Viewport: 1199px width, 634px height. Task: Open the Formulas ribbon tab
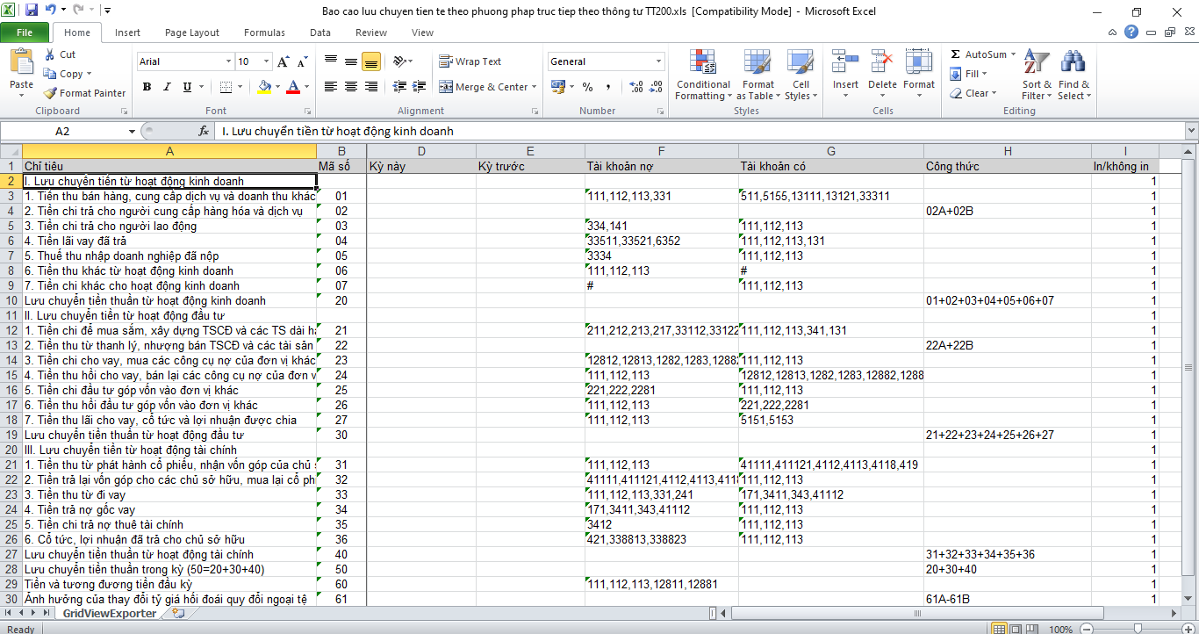click(264, 32)
